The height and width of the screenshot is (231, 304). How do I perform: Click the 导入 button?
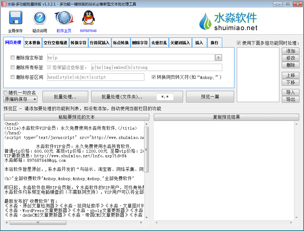coord(290,92)
